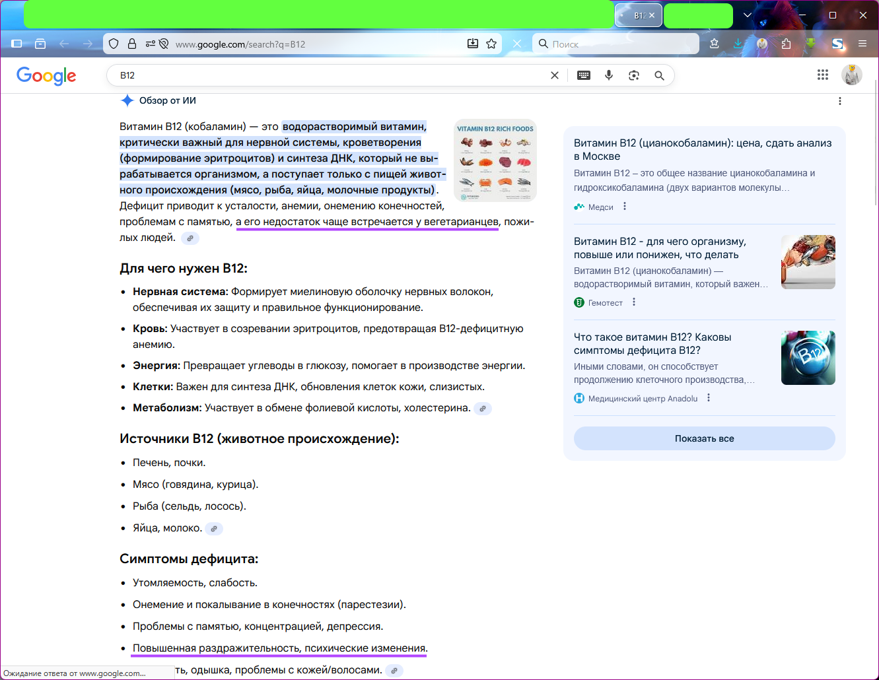Image resolution: width=879 pixels, height=680 pixels.
Task: Open the tracking protection shield icon
Action: click(114, 44)
